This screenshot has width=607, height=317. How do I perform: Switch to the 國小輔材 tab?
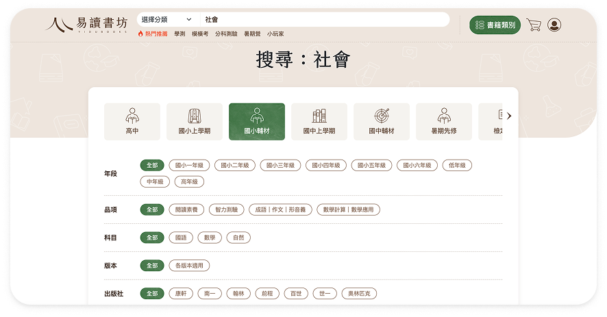tap(257, 121)
